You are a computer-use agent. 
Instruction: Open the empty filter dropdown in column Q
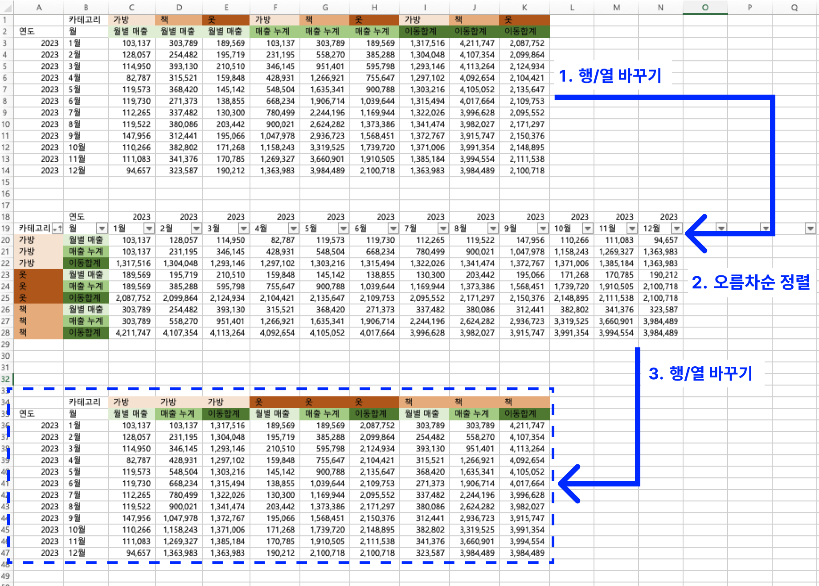click(x=811, y=229)
